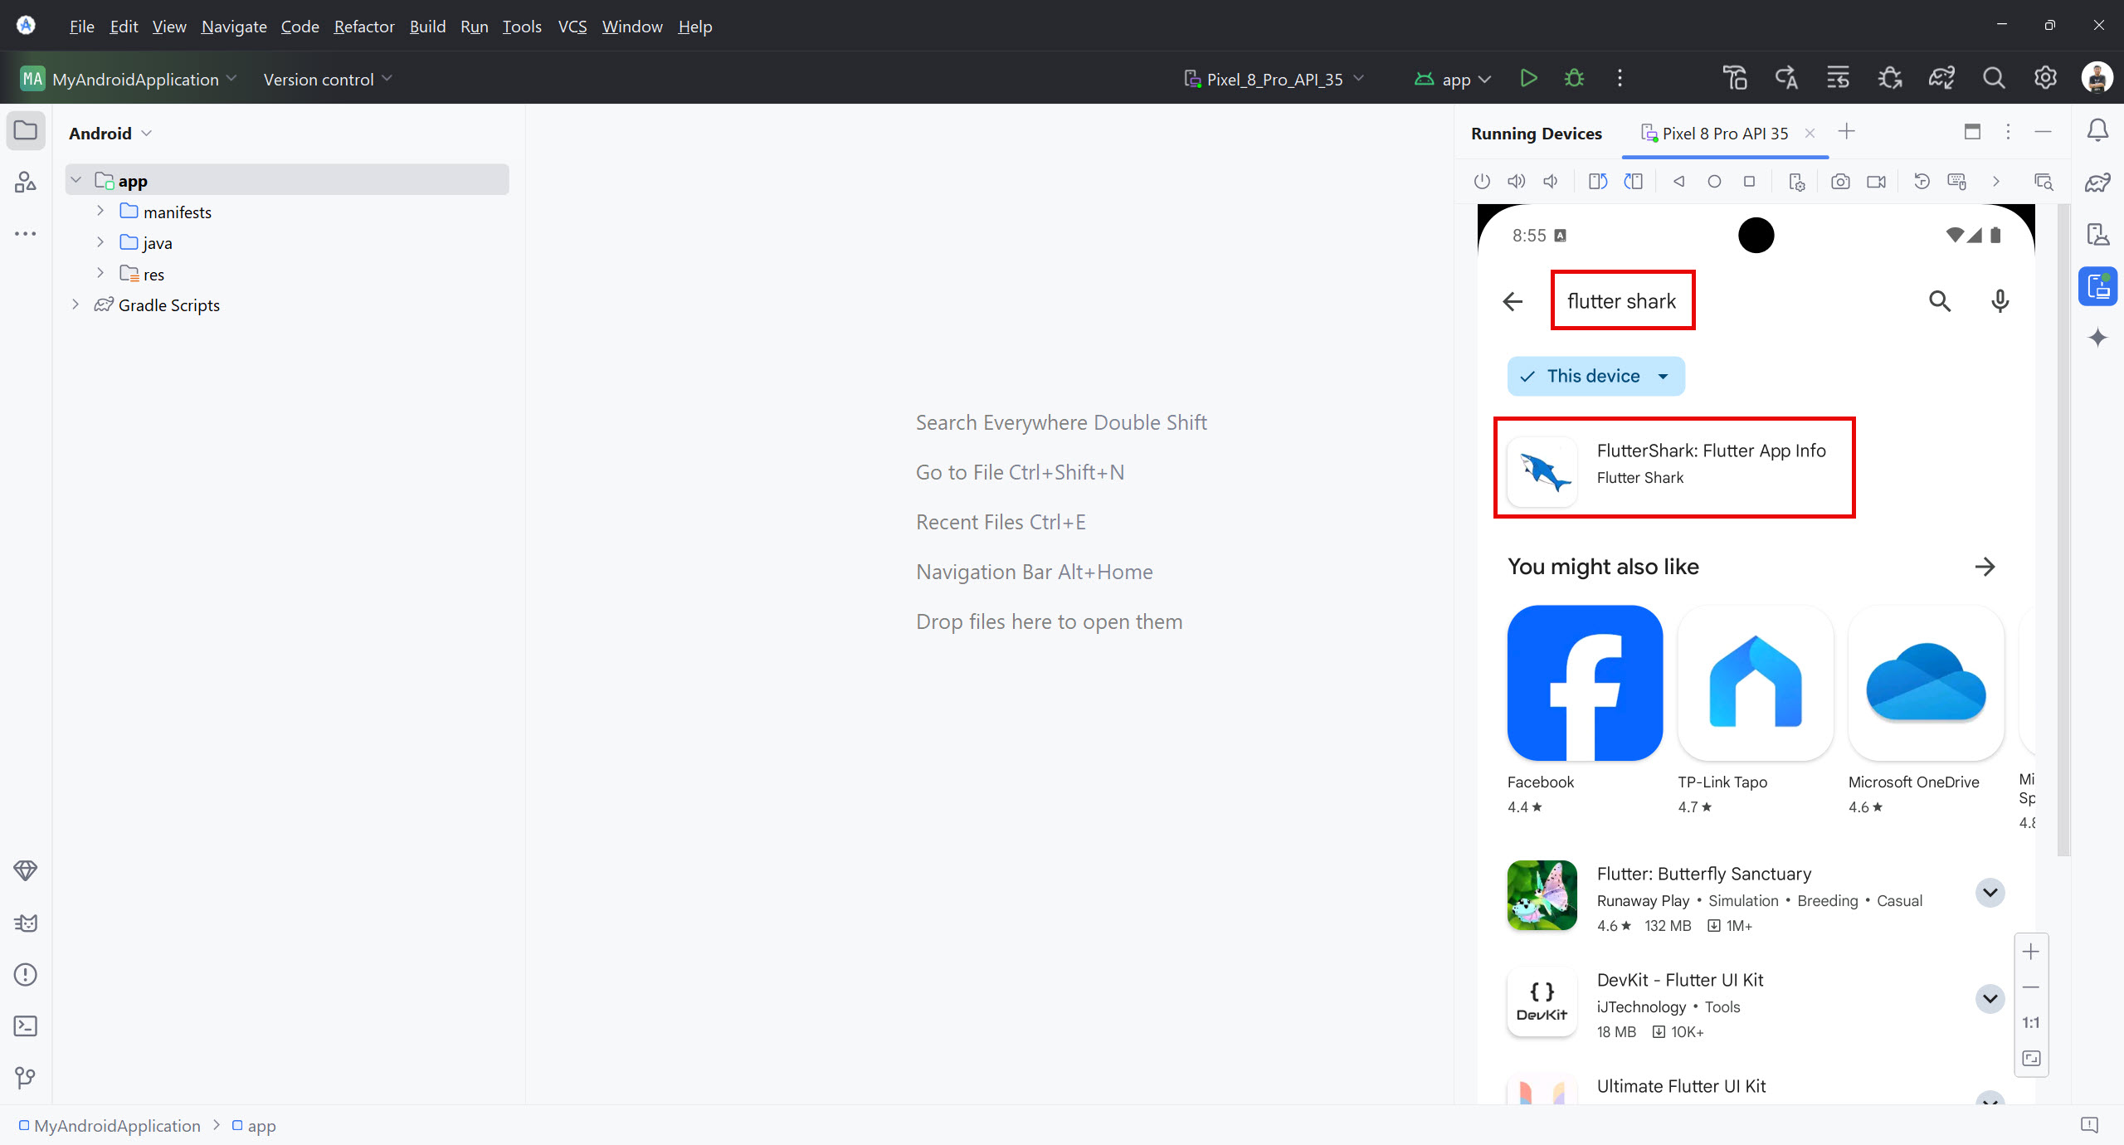Viewport: 2124px width, 1145px height.
Task: Open the File menu
Action: pos(81,27)
